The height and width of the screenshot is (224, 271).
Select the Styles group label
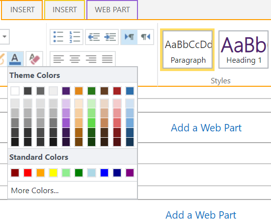220,81
